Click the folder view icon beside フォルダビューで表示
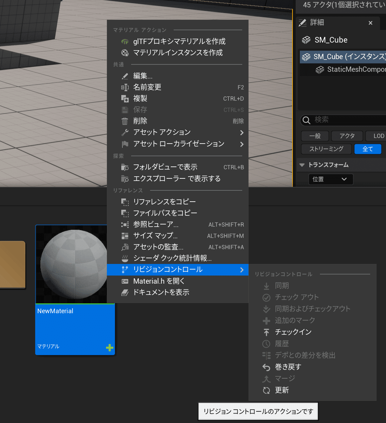 [125, 167]
